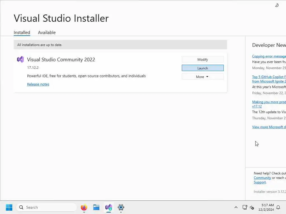Open the Support link
The width and height of the screenshot is (286, 214).
pos(260,182)
